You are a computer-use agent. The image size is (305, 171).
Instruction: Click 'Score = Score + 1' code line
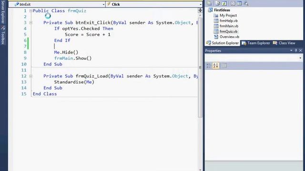click(88, 35)
